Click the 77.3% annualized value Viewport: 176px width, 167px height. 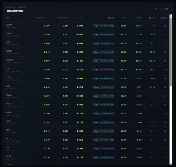(123, 43)
